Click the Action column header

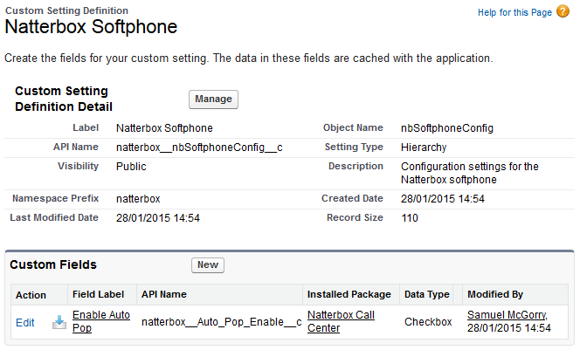pos(31,295)
